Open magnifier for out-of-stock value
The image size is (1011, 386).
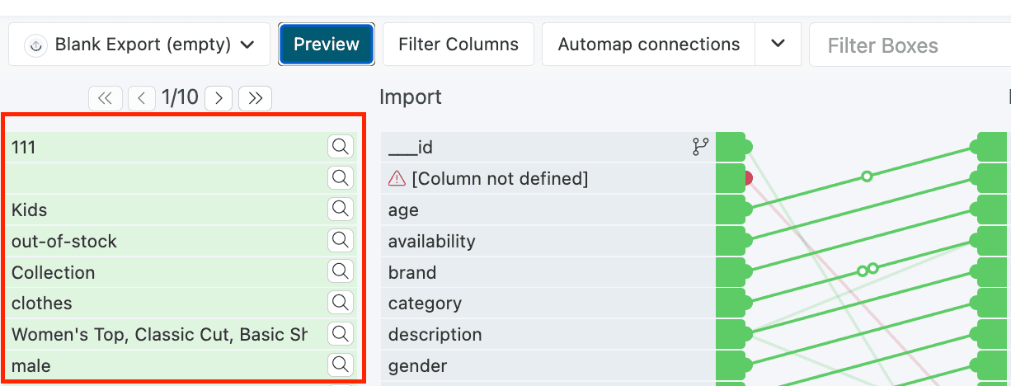pyautogui.click(x=340, y=241)
